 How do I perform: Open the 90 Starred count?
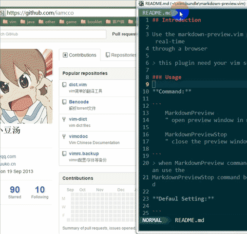[15, 193]
